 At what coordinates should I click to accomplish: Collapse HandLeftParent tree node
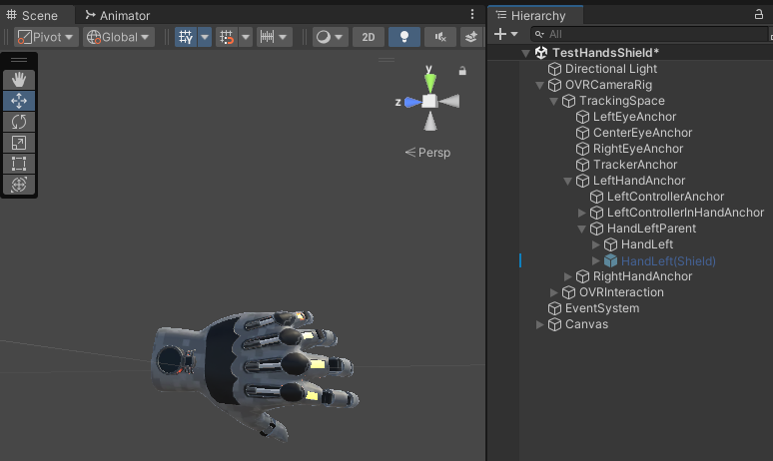tap(581, 230)
